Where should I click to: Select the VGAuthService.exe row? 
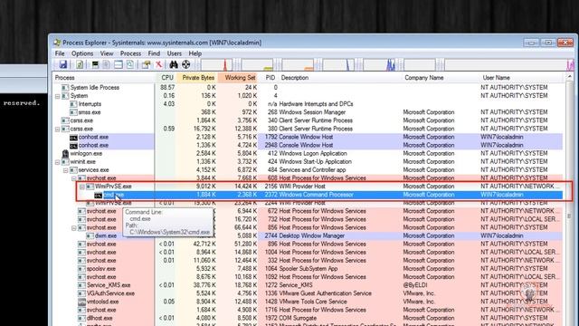point(308,293)
